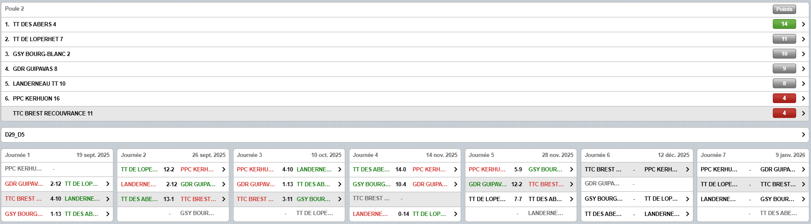
Task: Open the 2-12 GDR GUIPAVAS match in Journée 1
Action: pos(56,184)
